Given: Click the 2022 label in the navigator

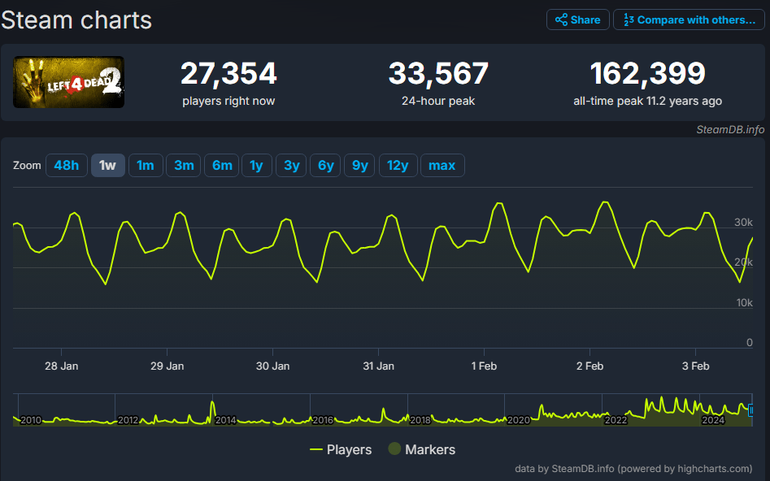Looking at the screenshot, I should (x=616, y=420).
